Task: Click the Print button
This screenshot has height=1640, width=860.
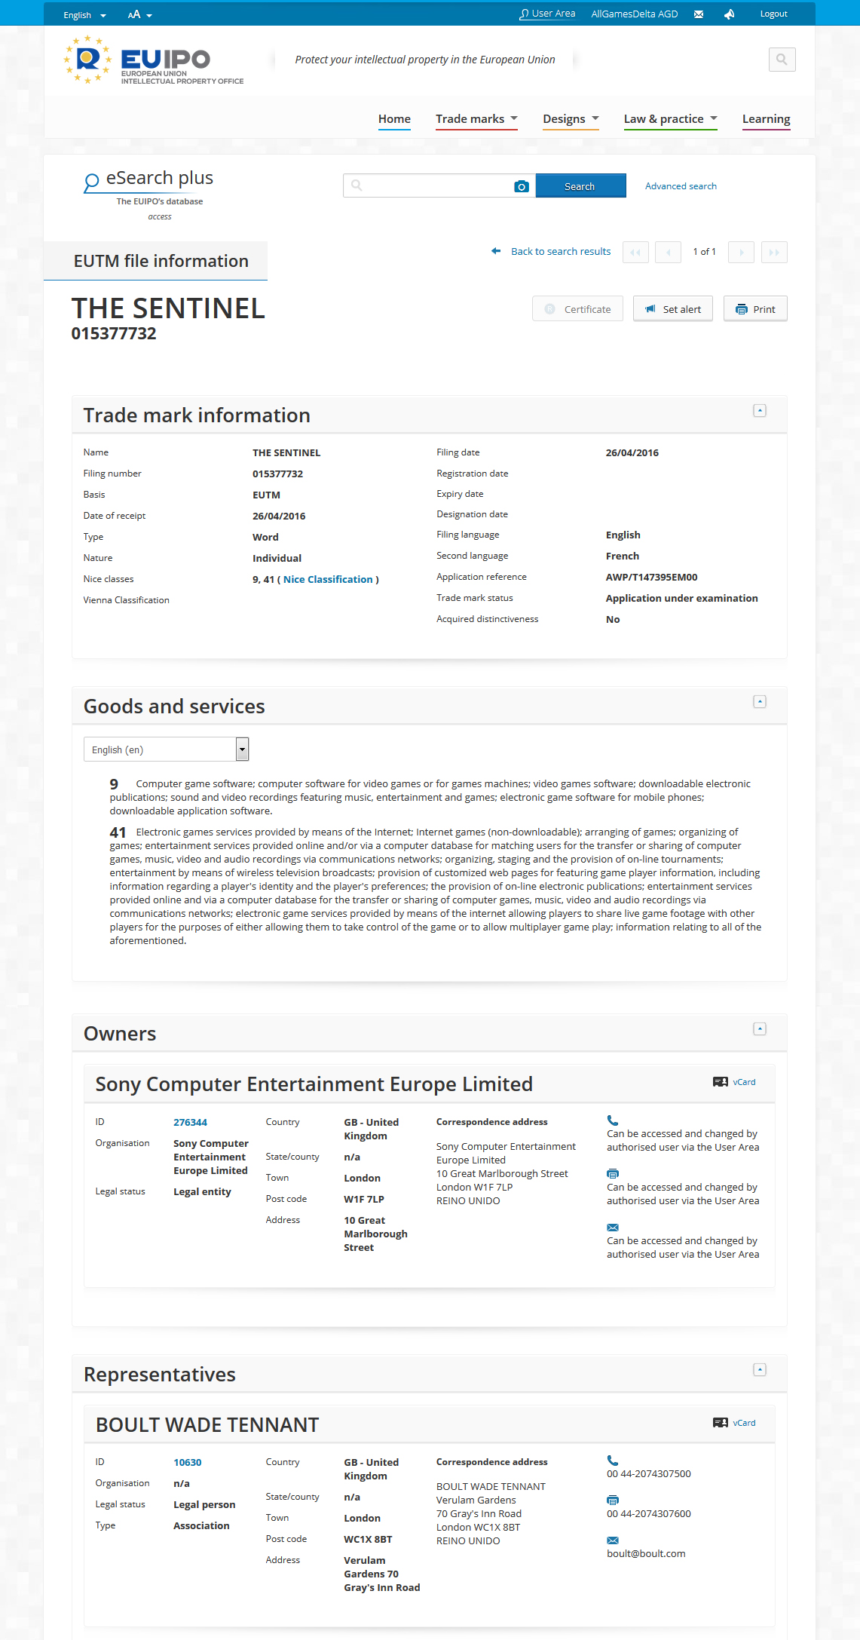Action: pos(755,309)
